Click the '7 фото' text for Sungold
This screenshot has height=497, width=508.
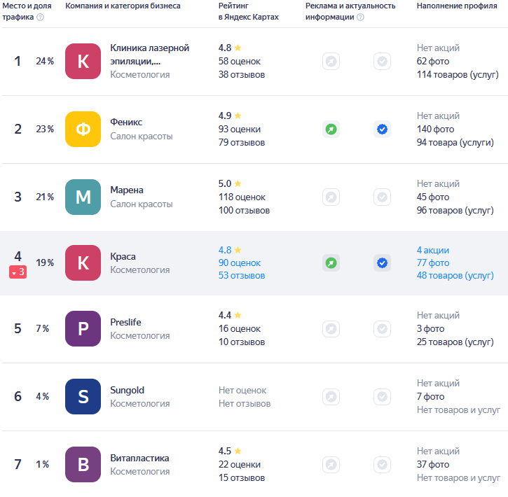pos(430,397)
